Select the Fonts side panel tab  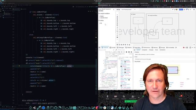click(156, 50)
